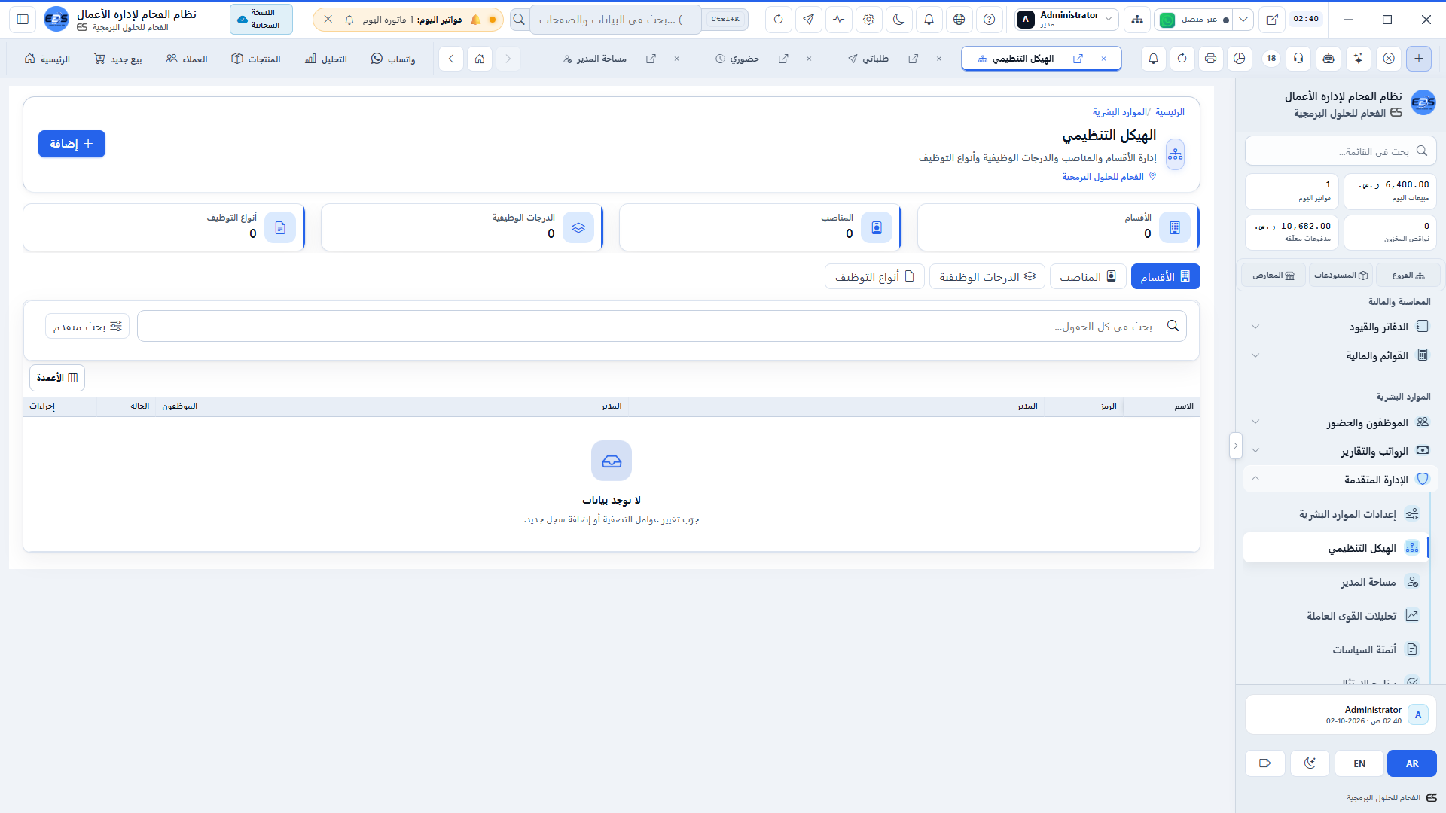
Task: Open بحث متقدم advanced search
Action: coord(87,327)
